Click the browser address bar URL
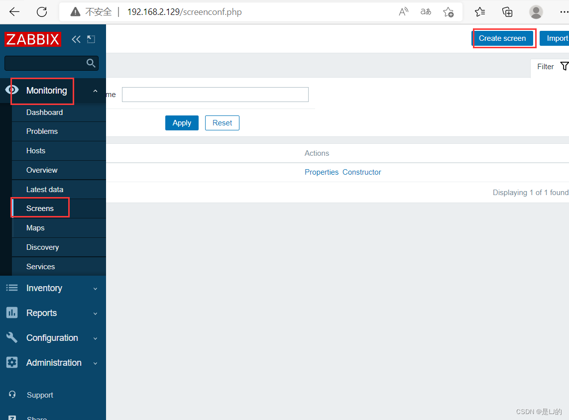The width and height of the screenshot is (569, 420). pos(184,12)
